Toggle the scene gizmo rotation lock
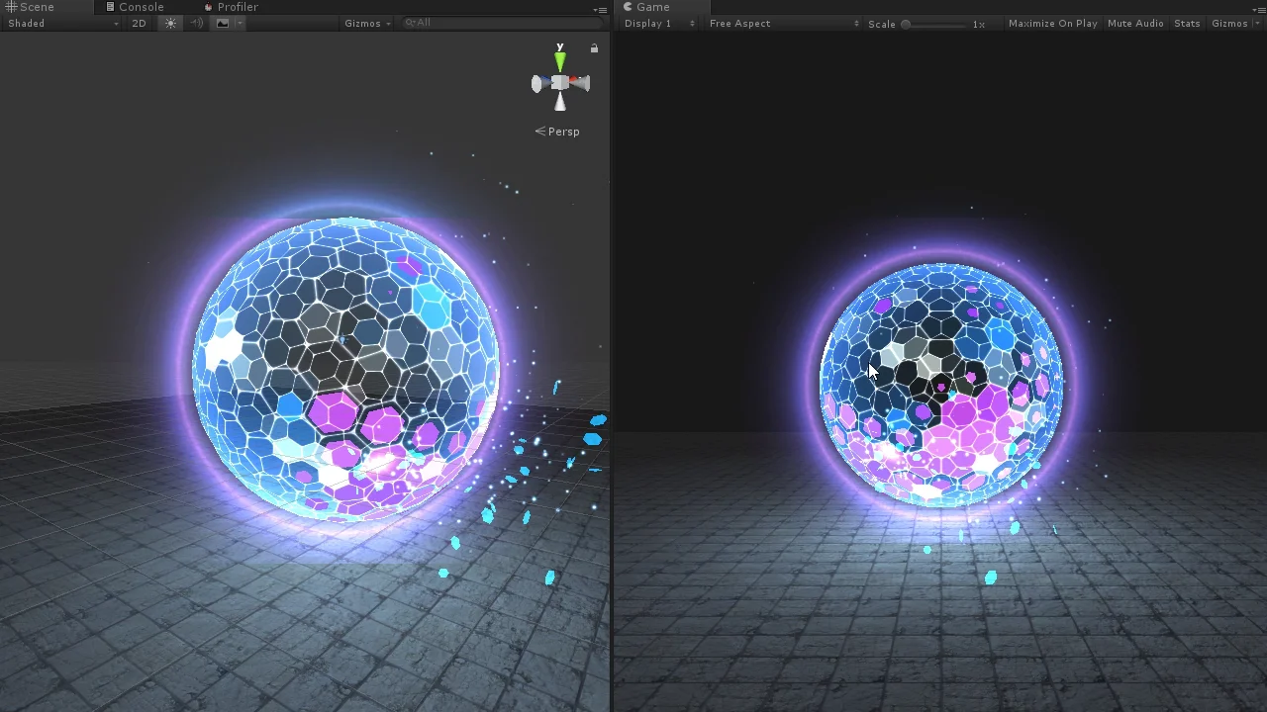 594,48
